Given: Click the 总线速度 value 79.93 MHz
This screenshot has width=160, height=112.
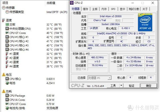Looking at the screenshot, I should pos(97,65).
